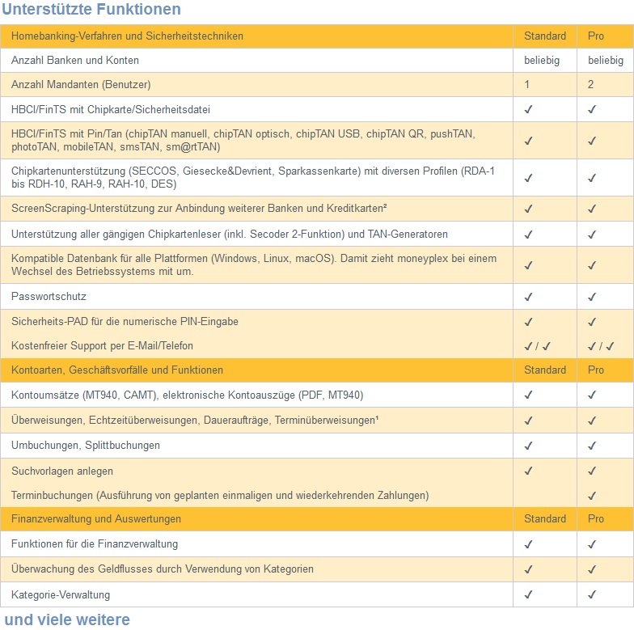The image size is (634, 630).
Task: Click Standard checkmark for Suchvorlagen anlegen
Action: [528, 471]
